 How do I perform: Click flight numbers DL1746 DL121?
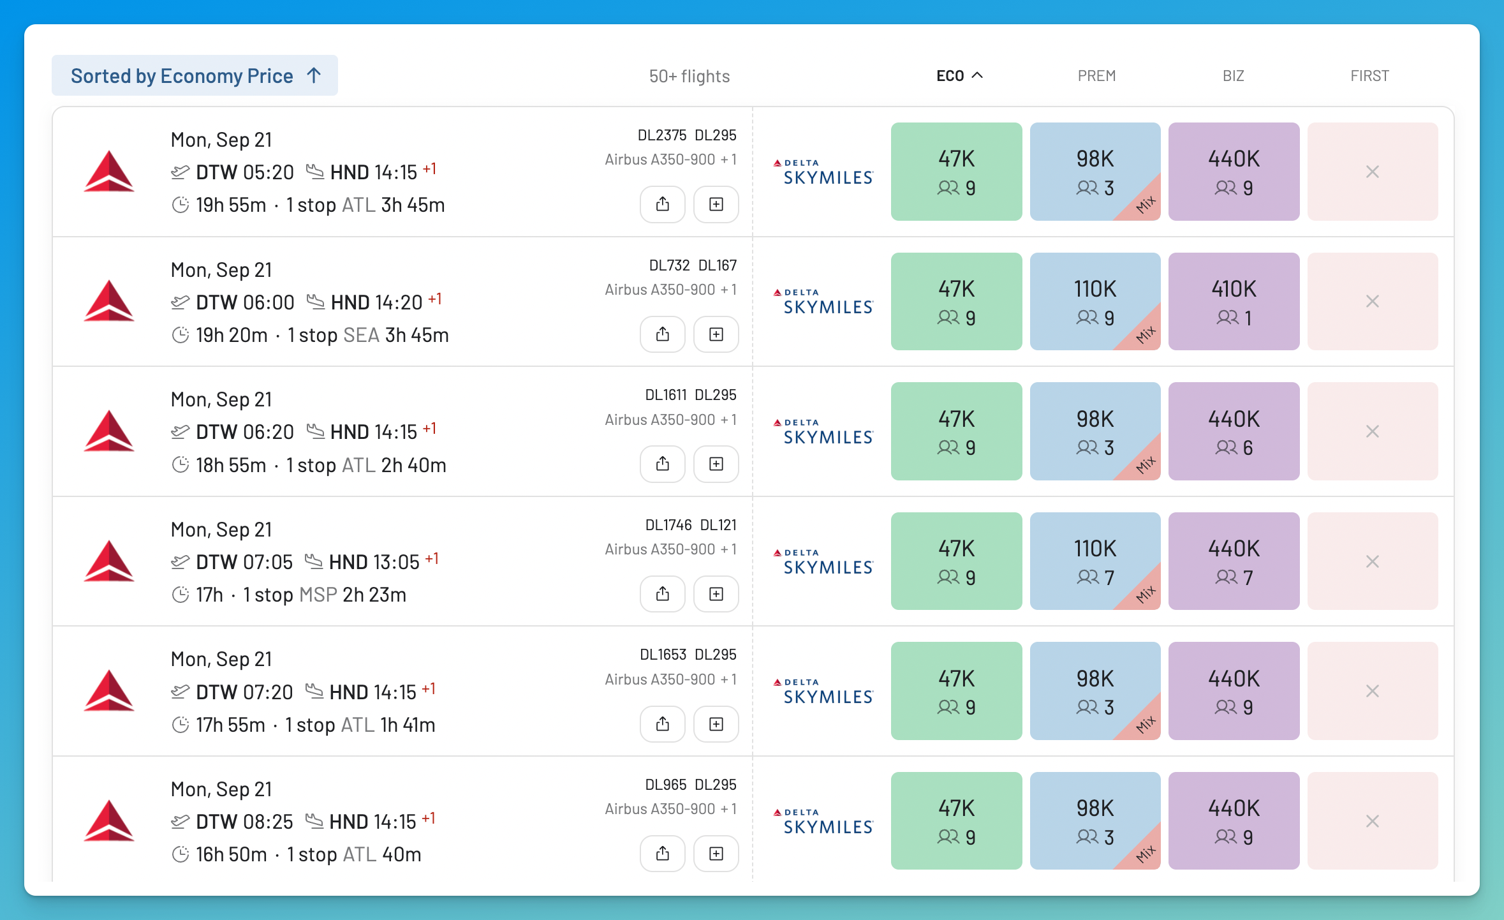[691, 525]
